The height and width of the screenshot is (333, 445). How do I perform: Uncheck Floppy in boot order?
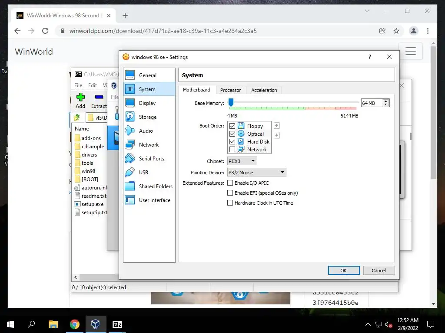click(232, 126)
